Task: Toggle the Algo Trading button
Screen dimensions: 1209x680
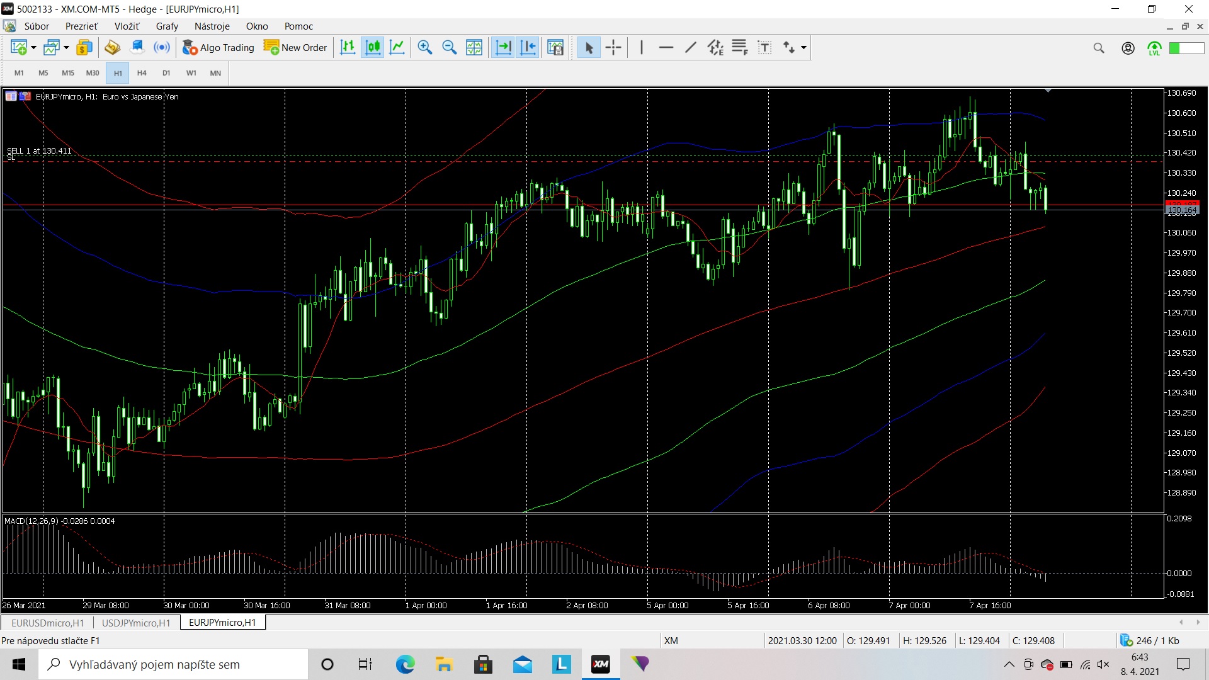Action: pyautogui.click(x=219, y=47)
